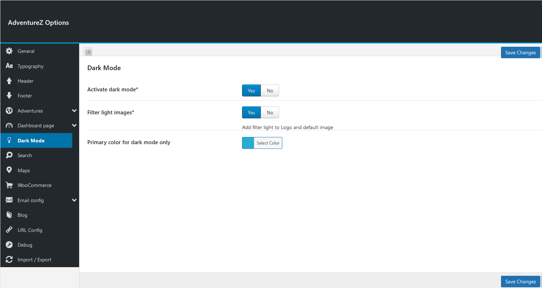Set Filter light images to Yes
This screenshot has width=542, height=288.
[251, 113]
